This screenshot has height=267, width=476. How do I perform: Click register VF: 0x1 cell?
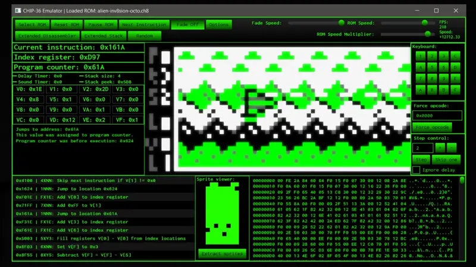point(128,120)
